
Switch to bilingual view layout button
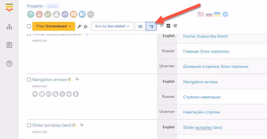click(x=140, y=26)
